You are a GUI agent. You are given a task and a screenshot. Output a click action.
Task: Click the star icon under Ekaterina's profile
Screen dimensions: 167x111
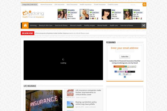click(139, 19)
